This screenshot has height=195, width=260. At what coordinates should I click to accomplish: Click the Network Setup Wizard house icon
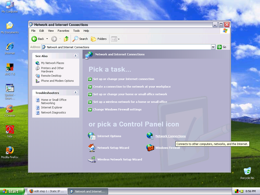click(x=92, y=148)
